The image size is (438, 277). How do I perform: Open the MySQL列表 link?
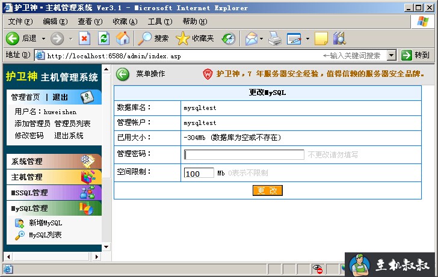click(45, 235)
